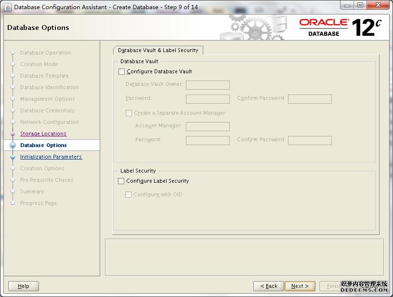Viewport: 393px width, 297px height.
Task: Toggle Configure with OID checkbox
Action: click(129, 195)
